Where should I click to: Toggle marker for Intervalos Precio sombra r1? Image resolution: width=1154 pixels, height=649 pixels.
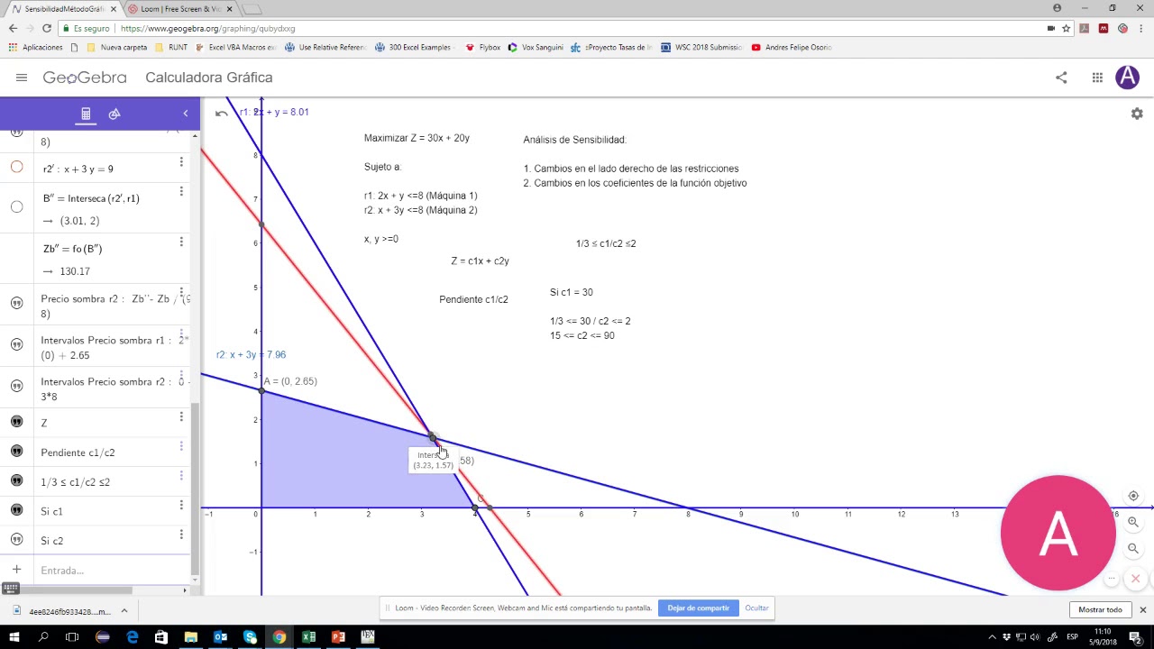tap(16, 344)
